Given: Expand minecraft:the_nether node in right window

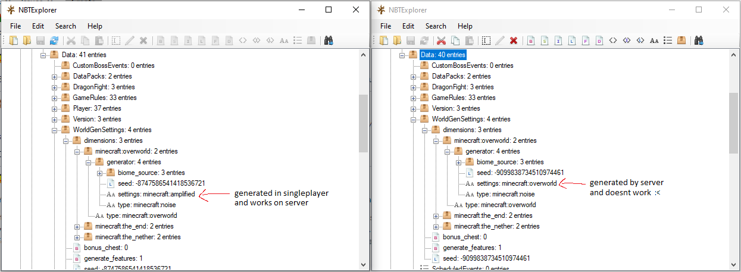Looking at the screenshot, I should coord(436,226).
